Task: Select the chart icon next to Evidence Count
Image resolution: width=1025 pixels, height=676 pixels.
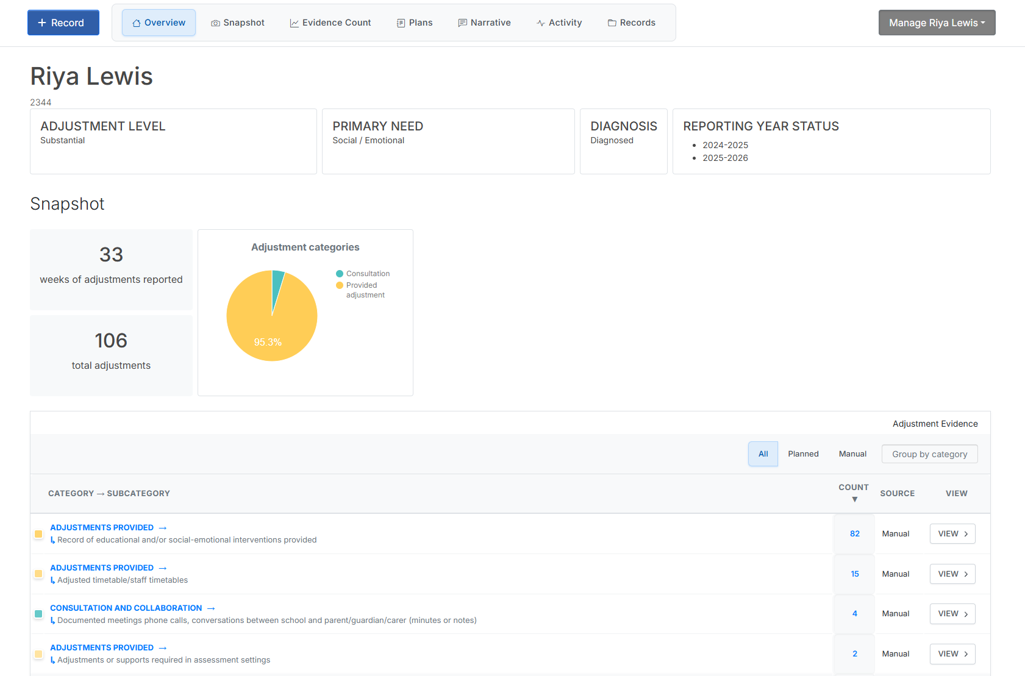Action: coord(294,22)
